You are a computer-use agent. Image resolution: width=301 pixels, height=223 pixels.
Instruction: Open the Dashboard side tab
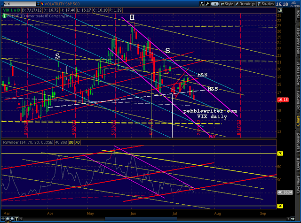click(x=298, y=143)
